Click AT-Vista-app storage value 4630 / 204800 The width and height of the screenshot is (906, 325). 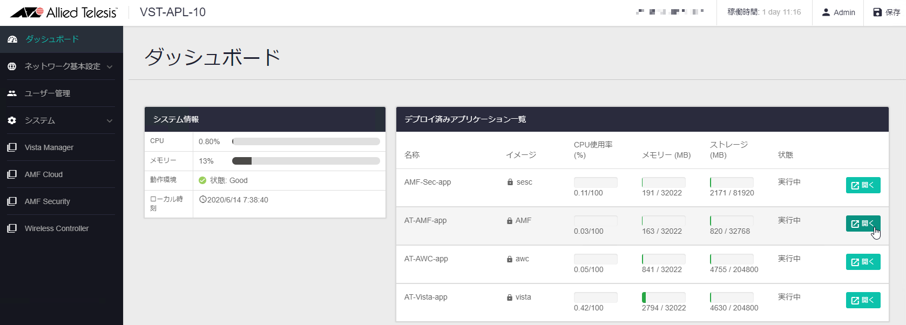734,308
